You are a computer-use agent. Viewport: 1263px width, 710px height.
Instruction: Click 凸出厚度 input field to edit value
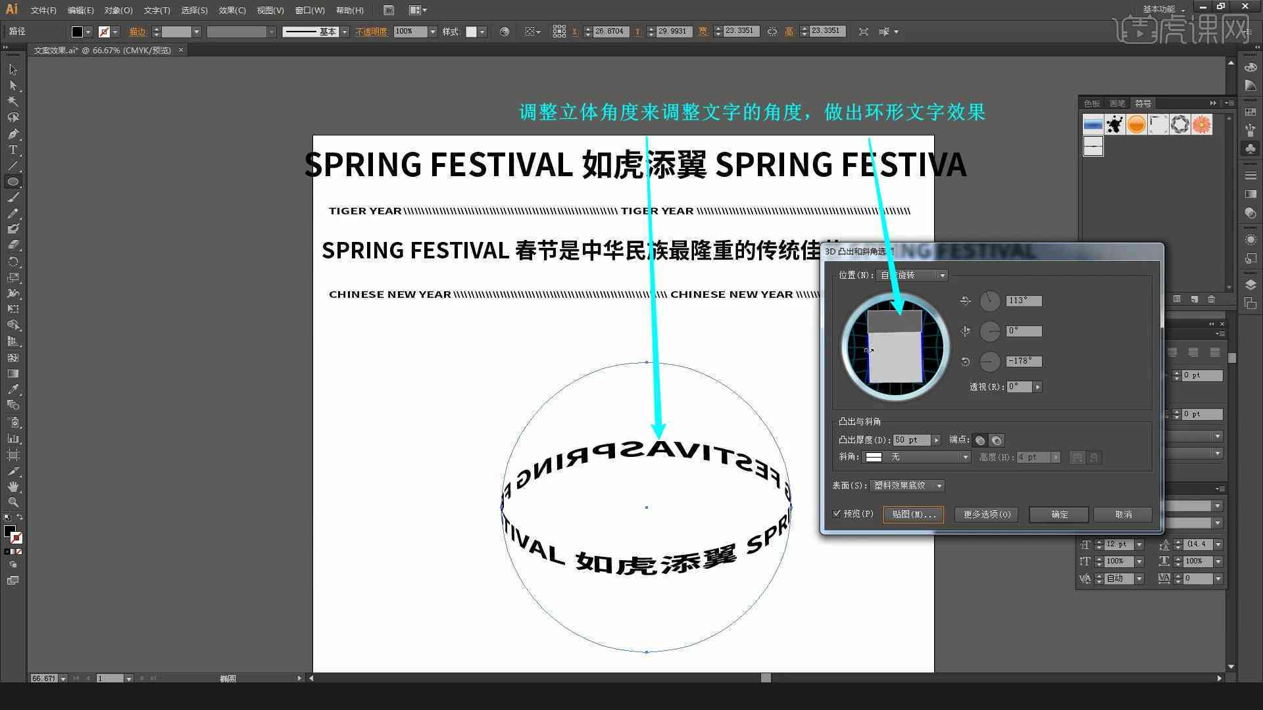[909, 440]
